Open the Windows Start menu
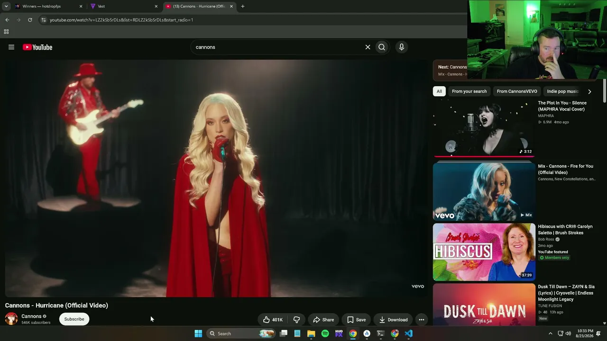The image size is (607, 341). tap(198, 333)
